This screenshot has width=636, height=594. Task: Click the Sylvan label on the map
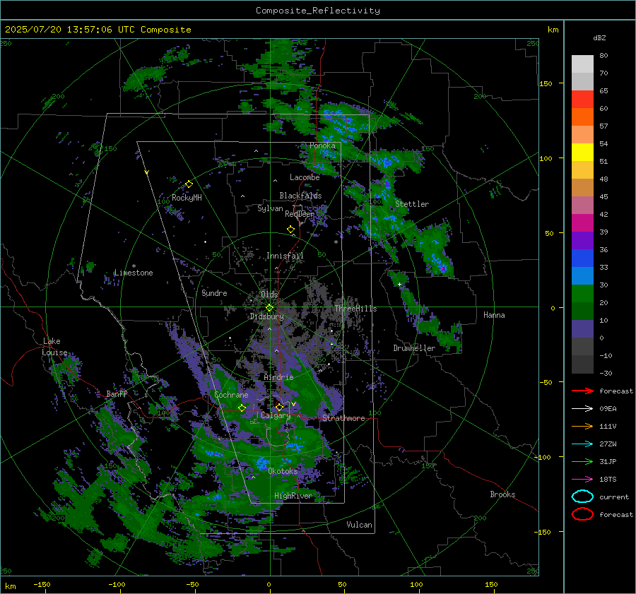pos(270,208)
